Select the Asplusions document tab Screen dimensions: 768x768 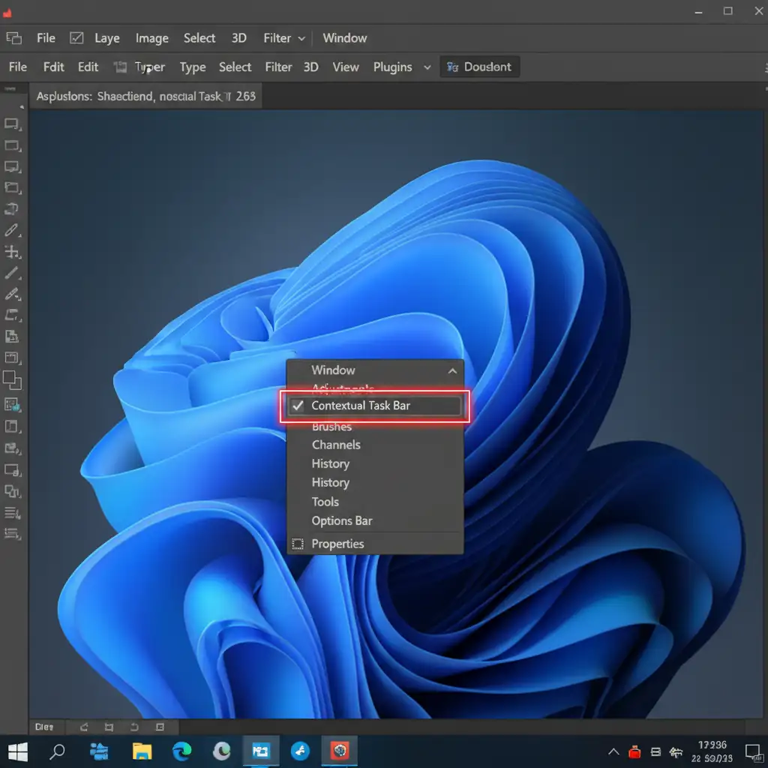tap(146, 97)
